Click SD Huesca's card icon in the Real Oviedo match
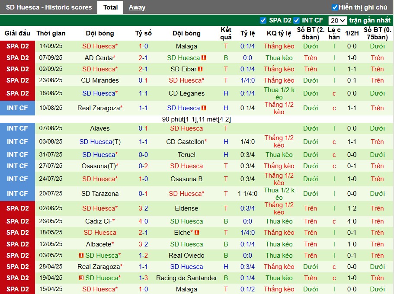The width and height of the screenshot is (394, 294). tap(81, 256)
